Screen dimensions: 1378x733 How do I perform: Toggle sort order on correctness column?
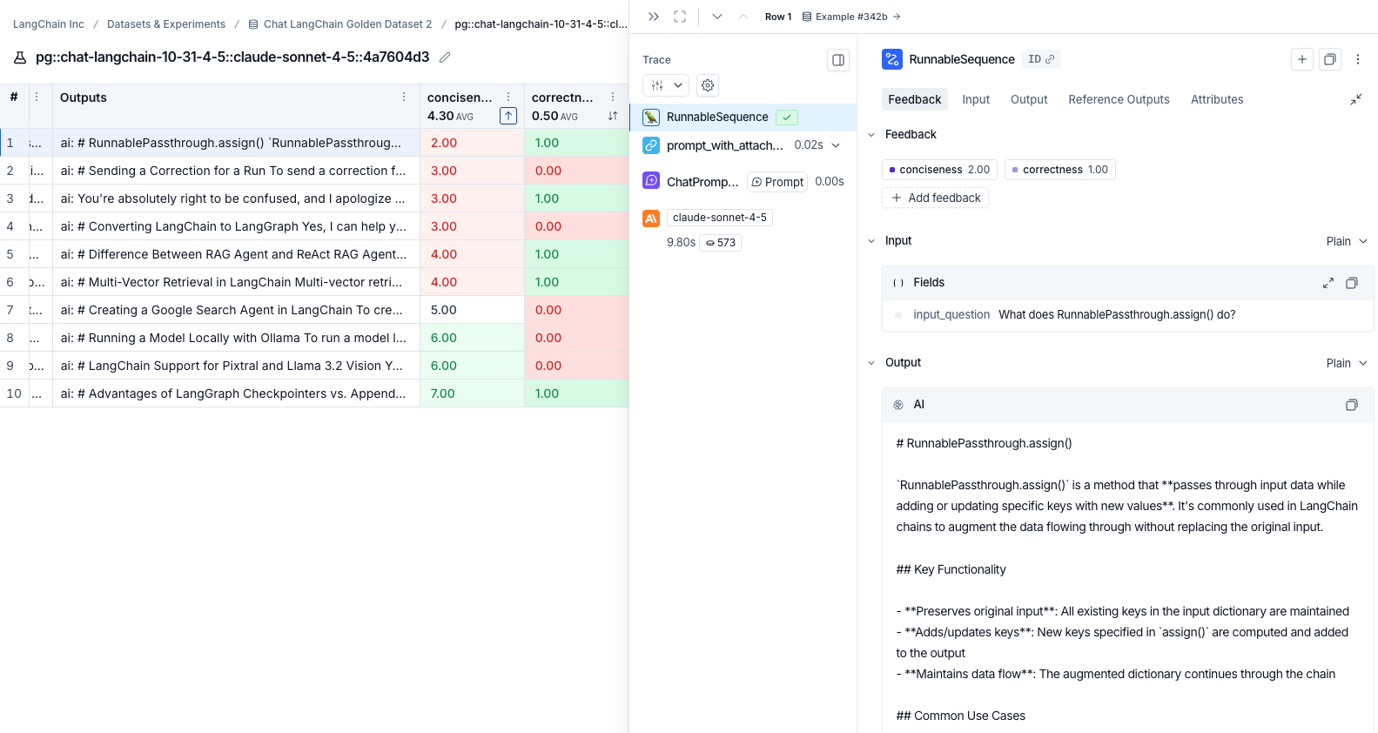pyautogui.click(x=613, y=116)
